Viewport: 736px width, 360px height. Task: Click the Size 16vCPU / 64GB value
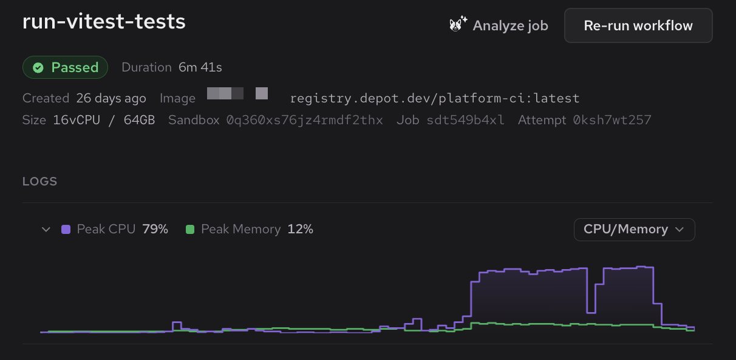(103, 120)
